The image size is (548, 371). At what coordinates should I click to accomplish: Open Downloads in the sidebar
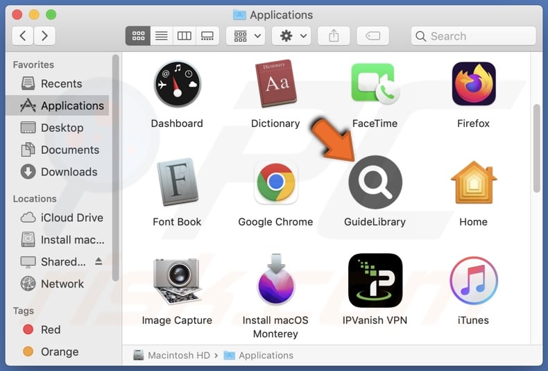click(58, 171)
